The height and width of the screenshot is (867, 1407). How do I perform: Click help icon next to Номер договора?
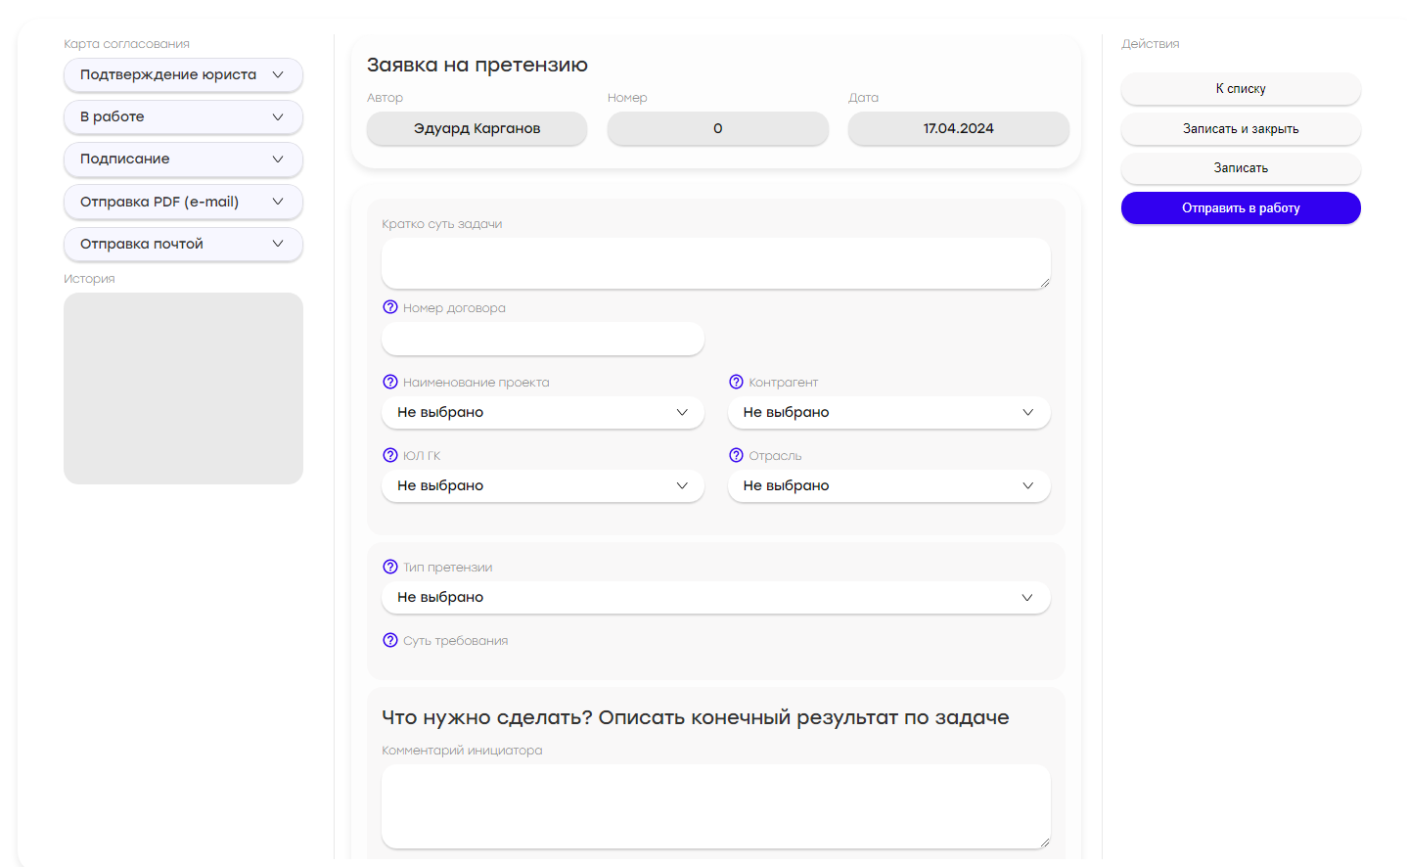pyautogui.click(x=390, y=307)
